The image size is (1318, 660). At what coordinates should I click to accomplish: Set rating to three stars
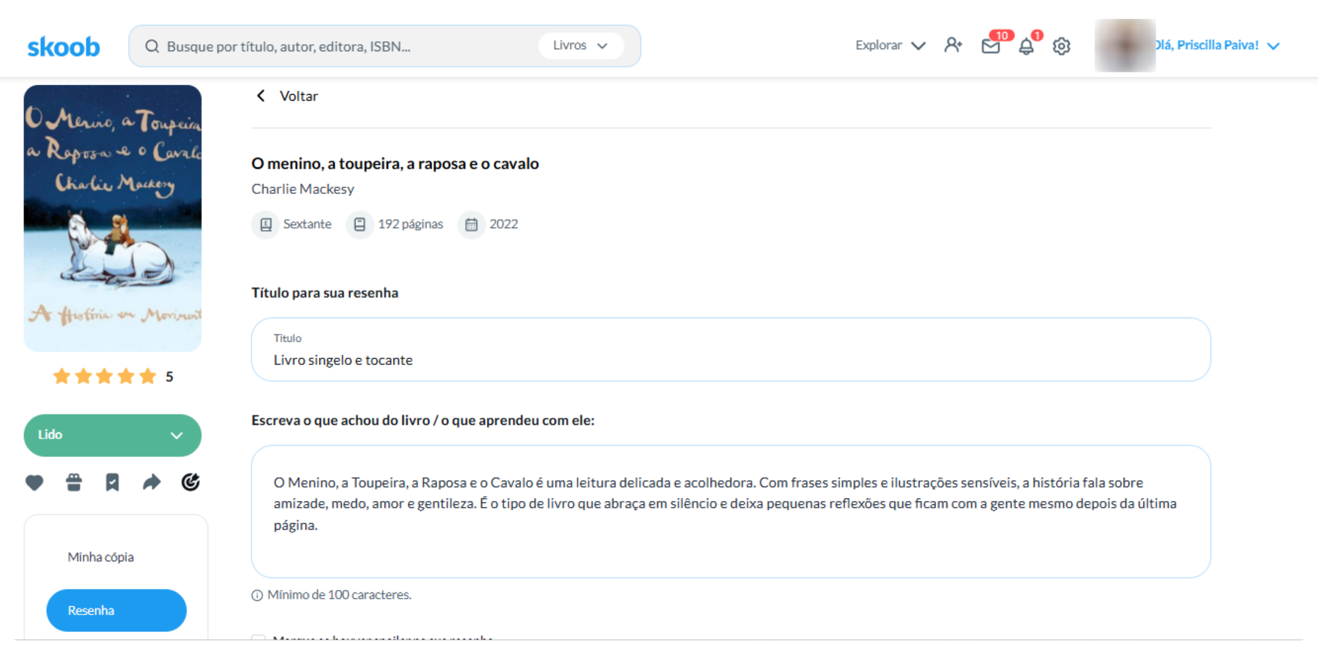click(104, 377)
